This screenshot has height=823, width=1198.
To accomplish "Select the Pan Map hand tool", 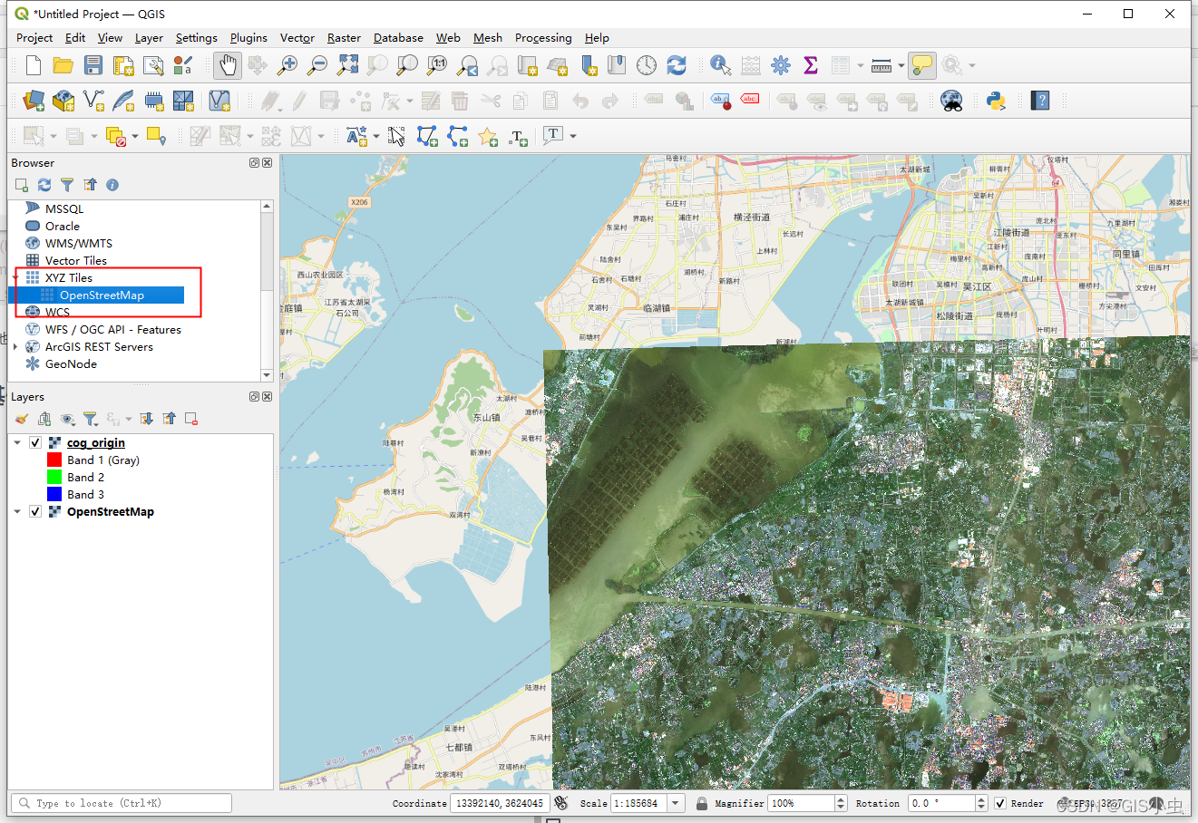I will [228, 65].
